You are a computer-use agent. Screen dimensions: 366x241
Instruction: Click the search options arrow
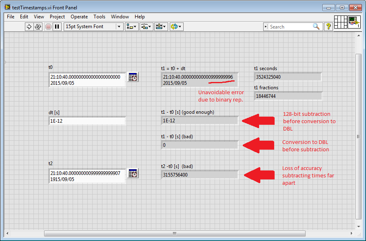point(266,27)
